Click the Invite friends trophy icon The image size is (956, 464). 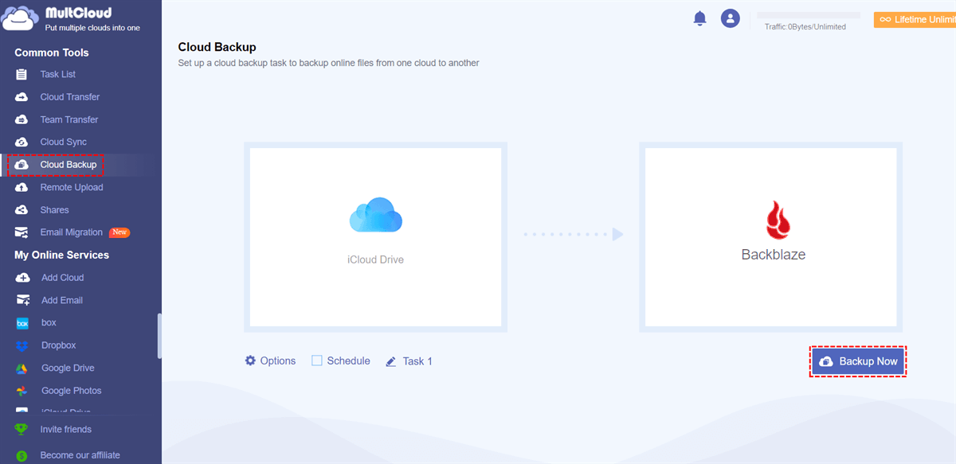point(21,429)
